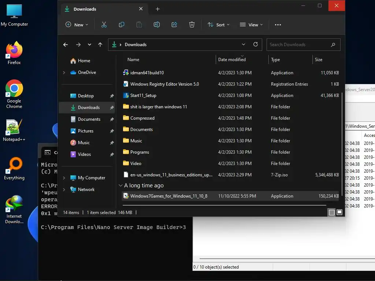Unpin Music from quick access
This screenshot has width=375, height=281.
pos(112,143)
